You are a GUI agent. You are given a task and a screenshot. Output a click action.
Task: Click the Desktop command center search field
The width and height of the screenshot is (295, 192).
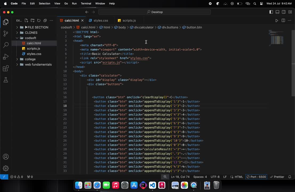click(154, 12)
